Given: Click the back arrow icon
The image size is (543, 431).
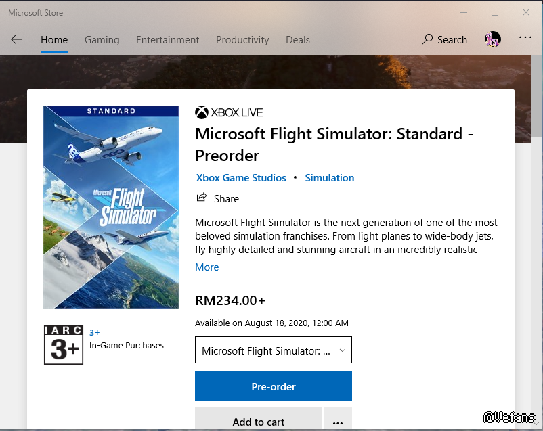Looking at the screenshot, I should (x=16, y=39).
